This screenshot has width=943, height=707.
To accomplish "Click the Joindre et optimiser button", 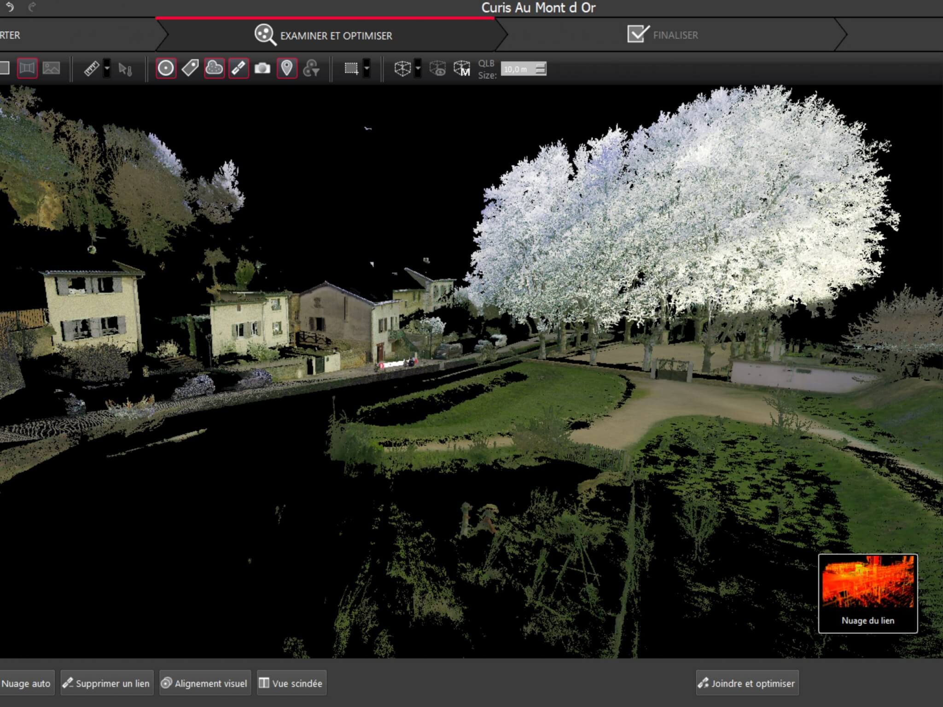I will pyautogui.click(x=747, y=683).
